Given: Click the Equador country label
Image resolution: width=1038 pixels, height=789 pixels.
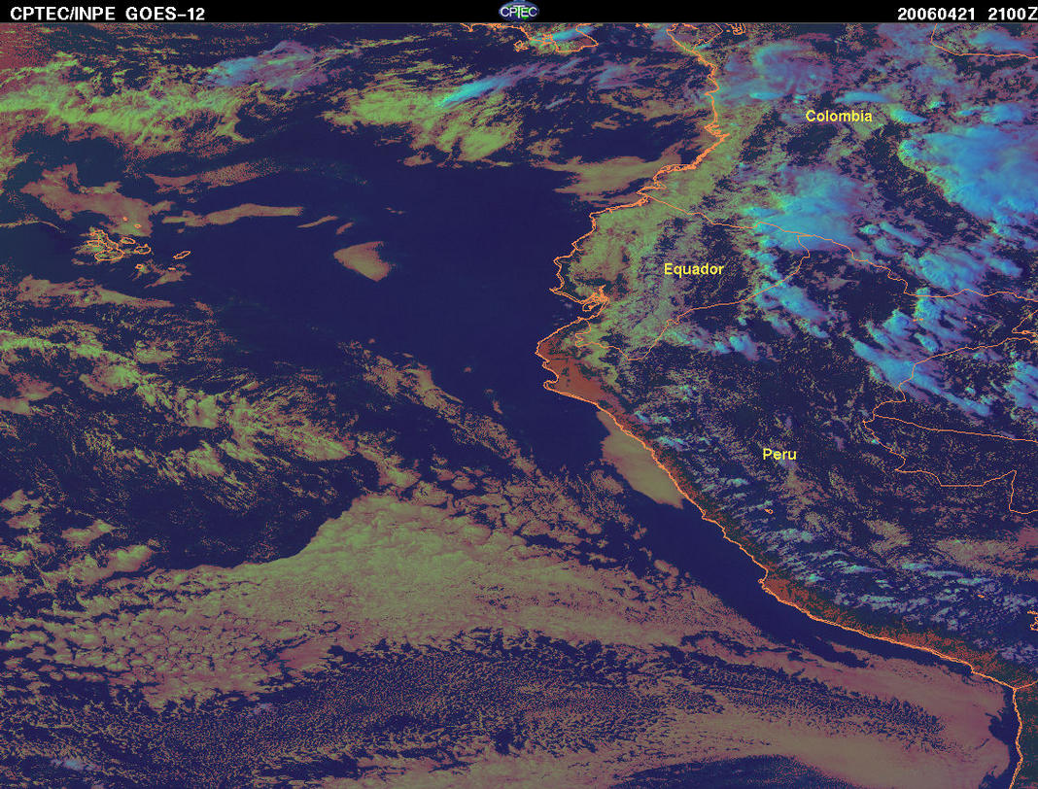Looking at the screenshot, I should click(694, 269).
